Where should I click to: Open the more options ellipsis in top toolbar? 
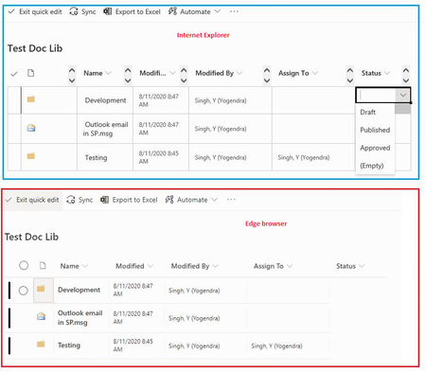234,11
